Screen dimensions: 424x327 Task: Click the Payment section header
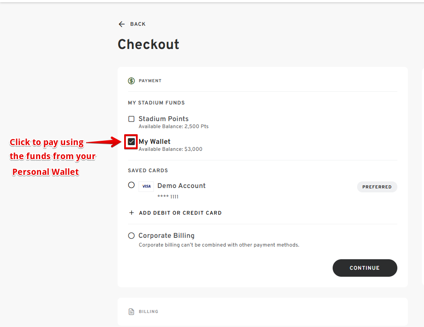[150, 81]
